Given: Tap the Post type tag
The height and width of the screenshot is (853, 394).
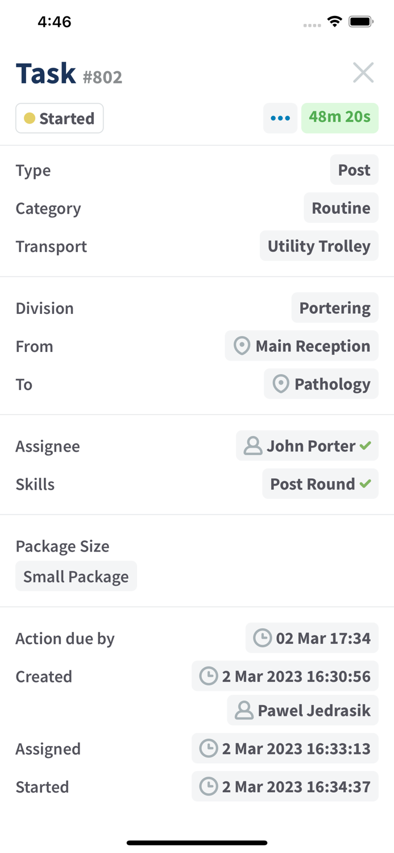Looking at the screenshot, I should click(x=354, y=169).
